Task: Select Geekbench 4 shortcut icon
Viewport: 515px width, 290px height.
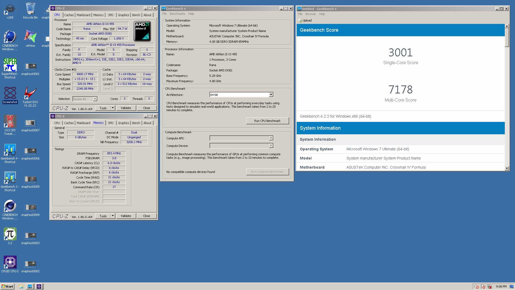Action: 10,153
